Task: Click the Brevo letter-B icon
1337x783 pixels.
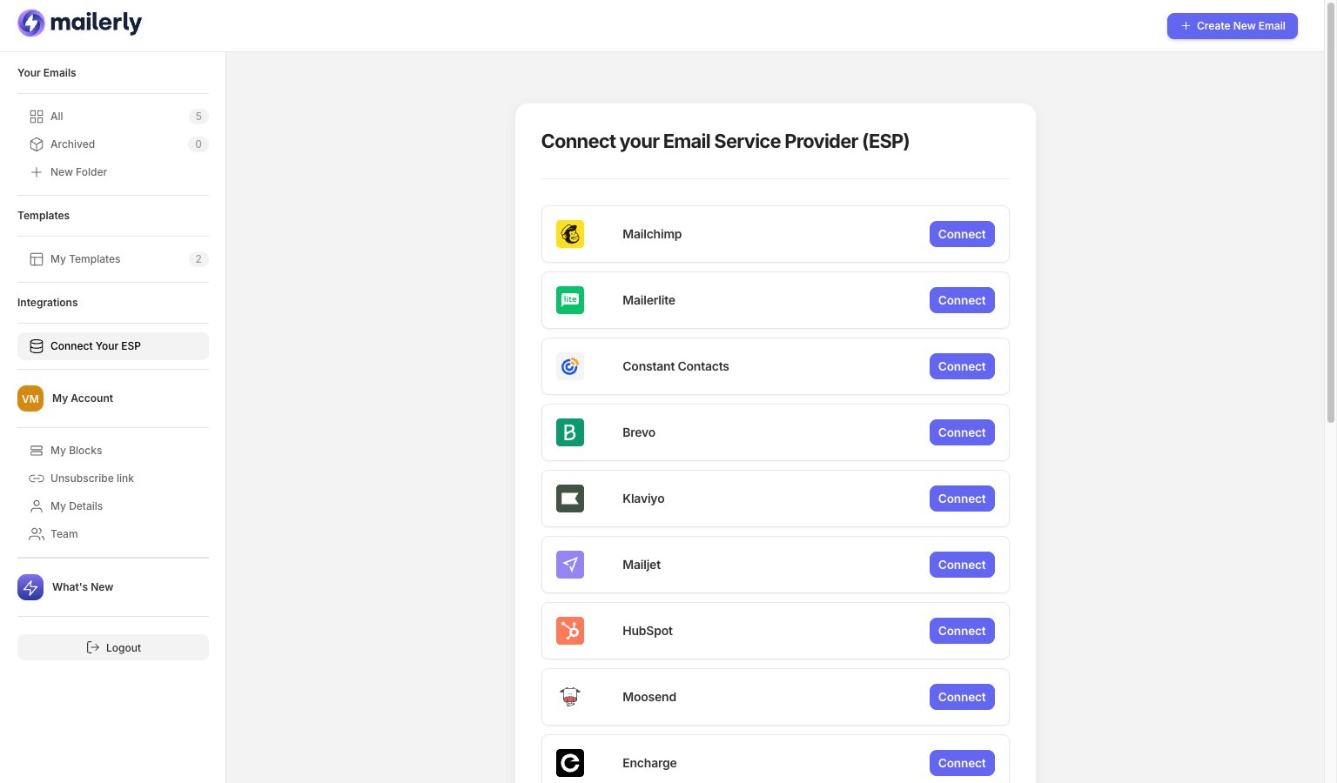Action: 570,432
